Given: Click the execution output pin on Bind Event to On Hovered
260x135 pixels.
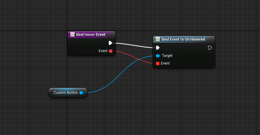Looking at the screenshot, I should [210, 48].
